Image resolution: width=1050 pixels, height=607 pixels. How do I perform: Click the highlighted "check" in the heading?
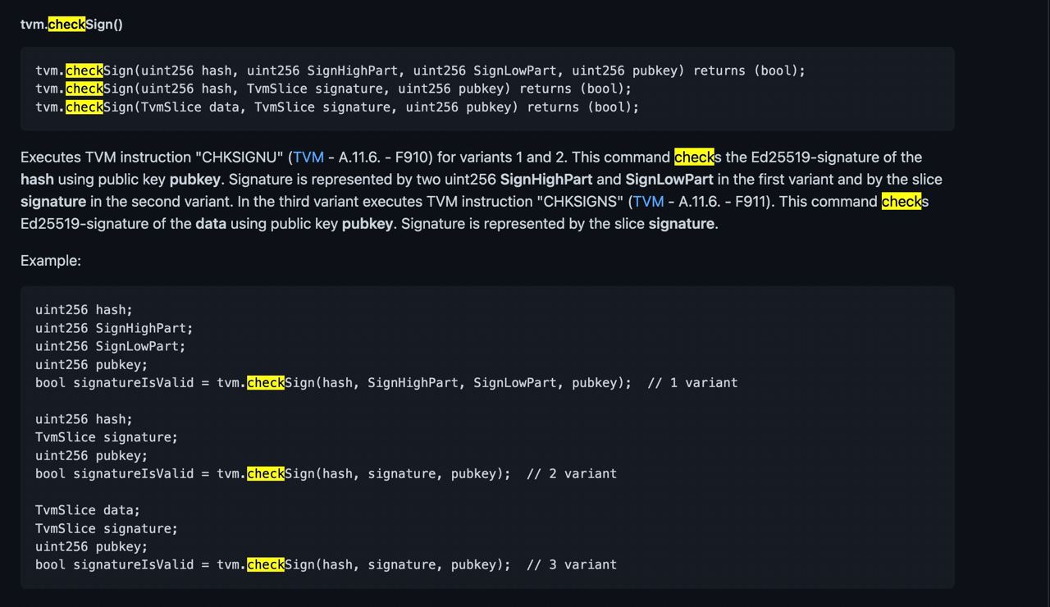click(66, 25)
